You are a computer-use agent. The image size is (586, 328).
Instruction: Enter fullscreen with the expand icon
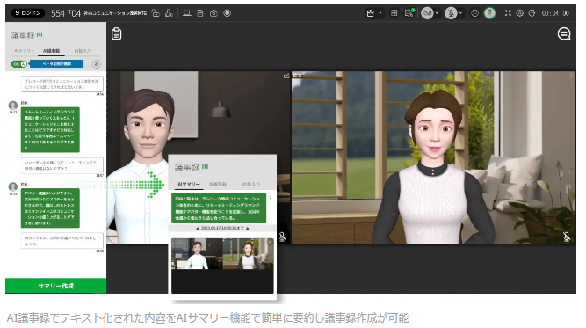[508, 13]
